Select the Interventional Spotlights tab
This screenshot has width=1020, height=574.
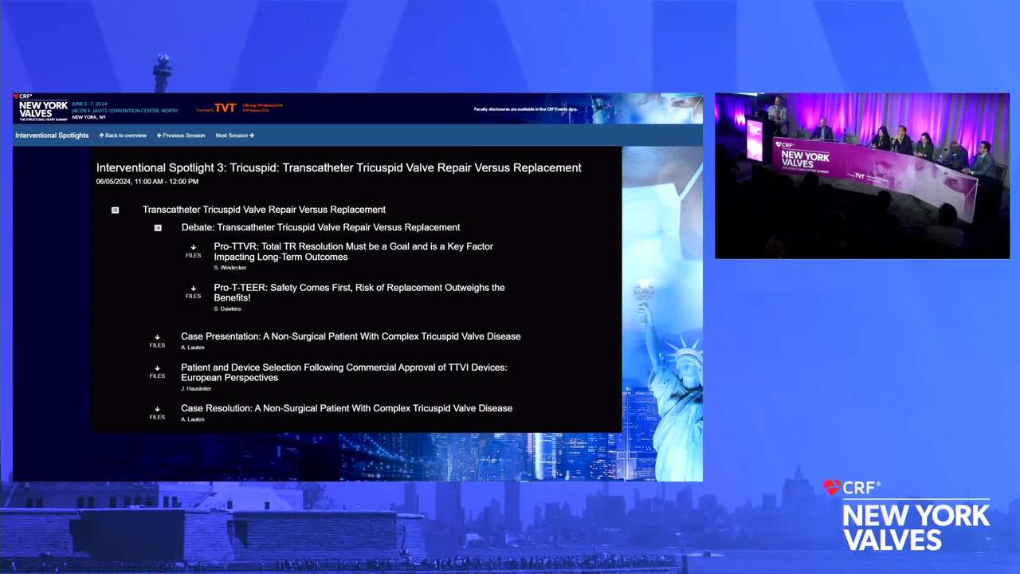click(52, 136)
